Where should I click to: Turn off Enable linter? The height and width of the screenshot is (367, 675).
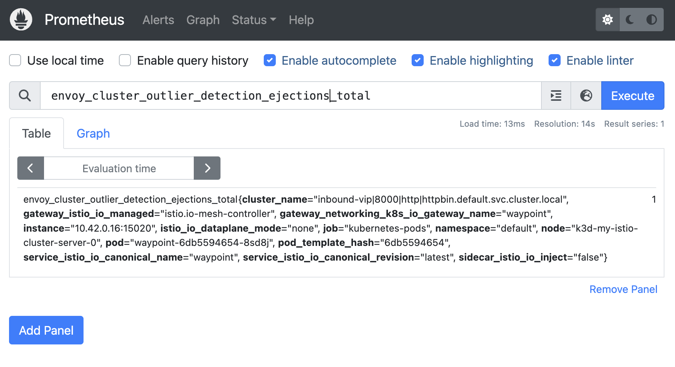pyautogui.click(x=554, y=60)
